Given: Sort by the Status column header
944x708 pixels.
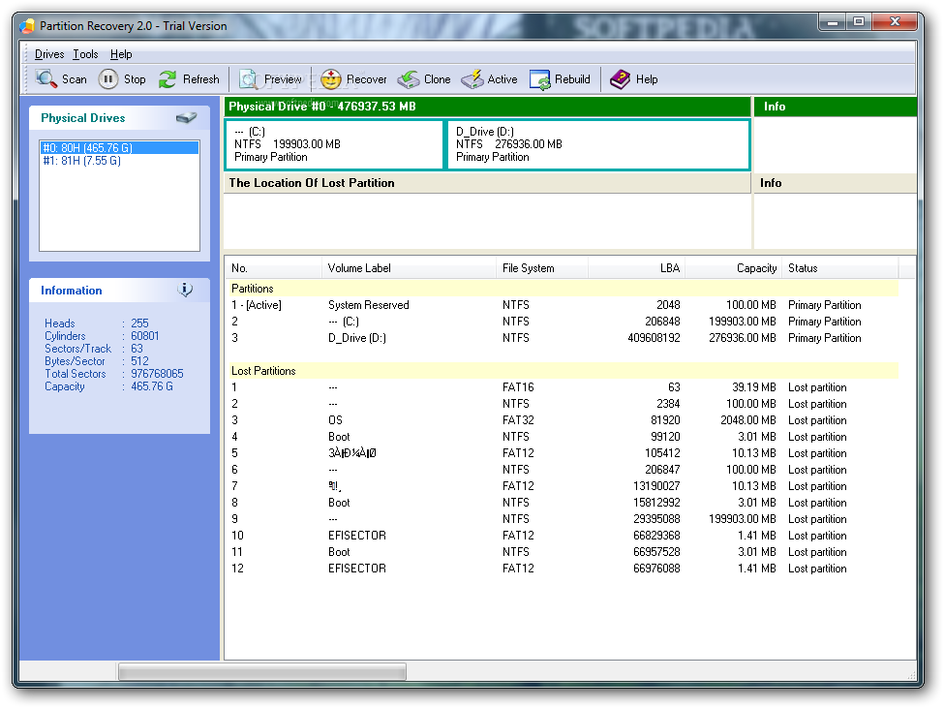Looking at the screenshot, I should pyautogui.click(x=840, y=268).
